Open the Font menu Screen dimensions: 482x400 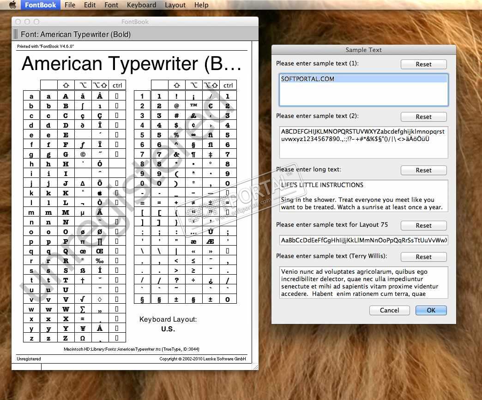111,5
